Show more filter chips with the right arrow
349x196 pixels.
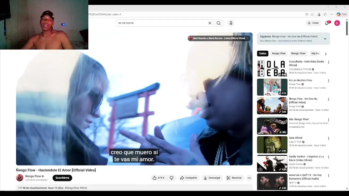click(326, 54)
